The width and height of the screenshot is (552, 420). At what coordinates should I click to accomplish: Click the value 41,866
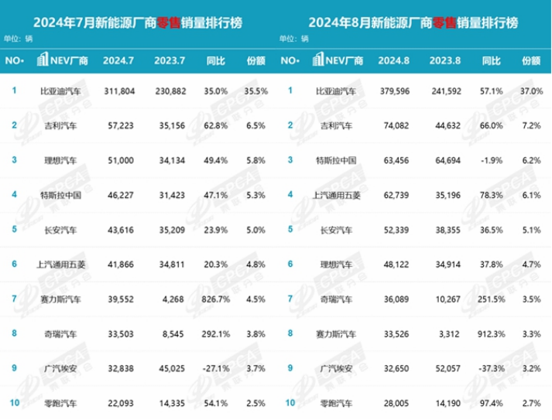[x=121, y=265]
